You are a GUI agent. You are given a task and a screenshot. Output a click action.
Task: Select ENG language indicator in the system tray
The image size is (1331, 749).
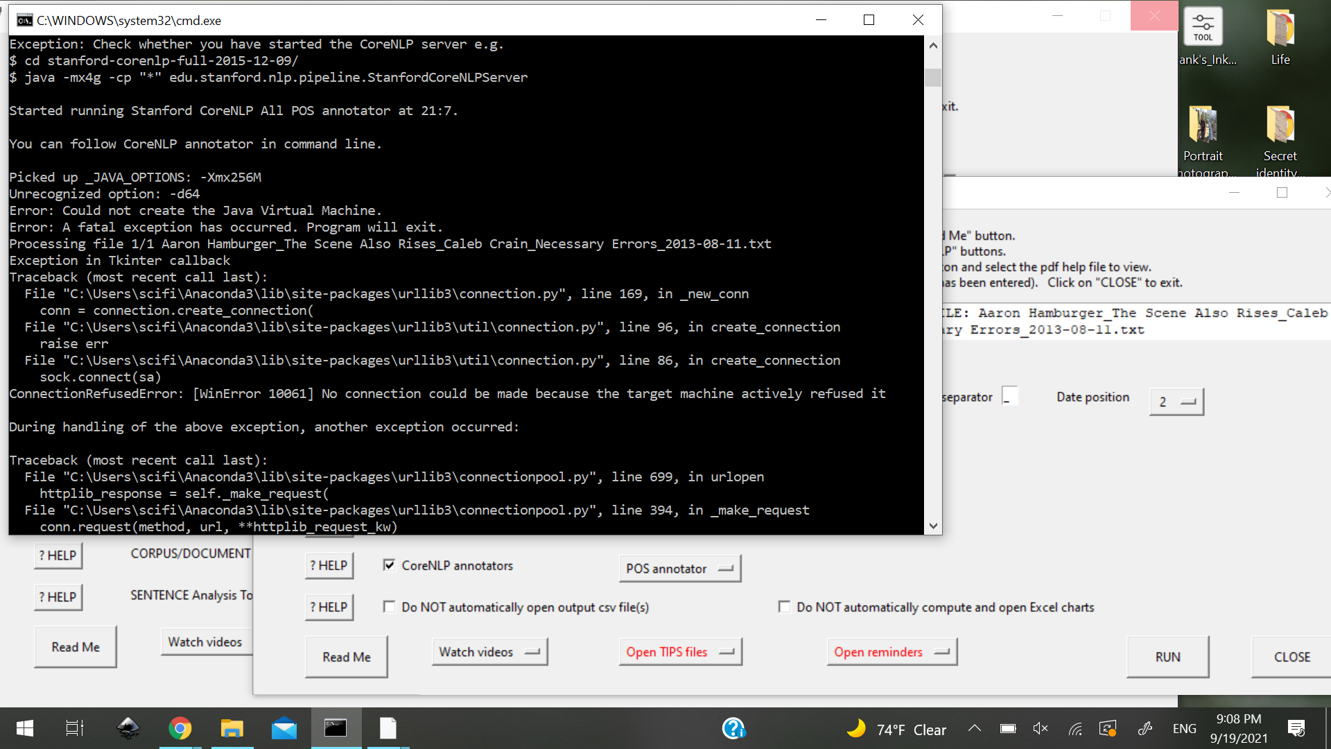coord(1184,728)
